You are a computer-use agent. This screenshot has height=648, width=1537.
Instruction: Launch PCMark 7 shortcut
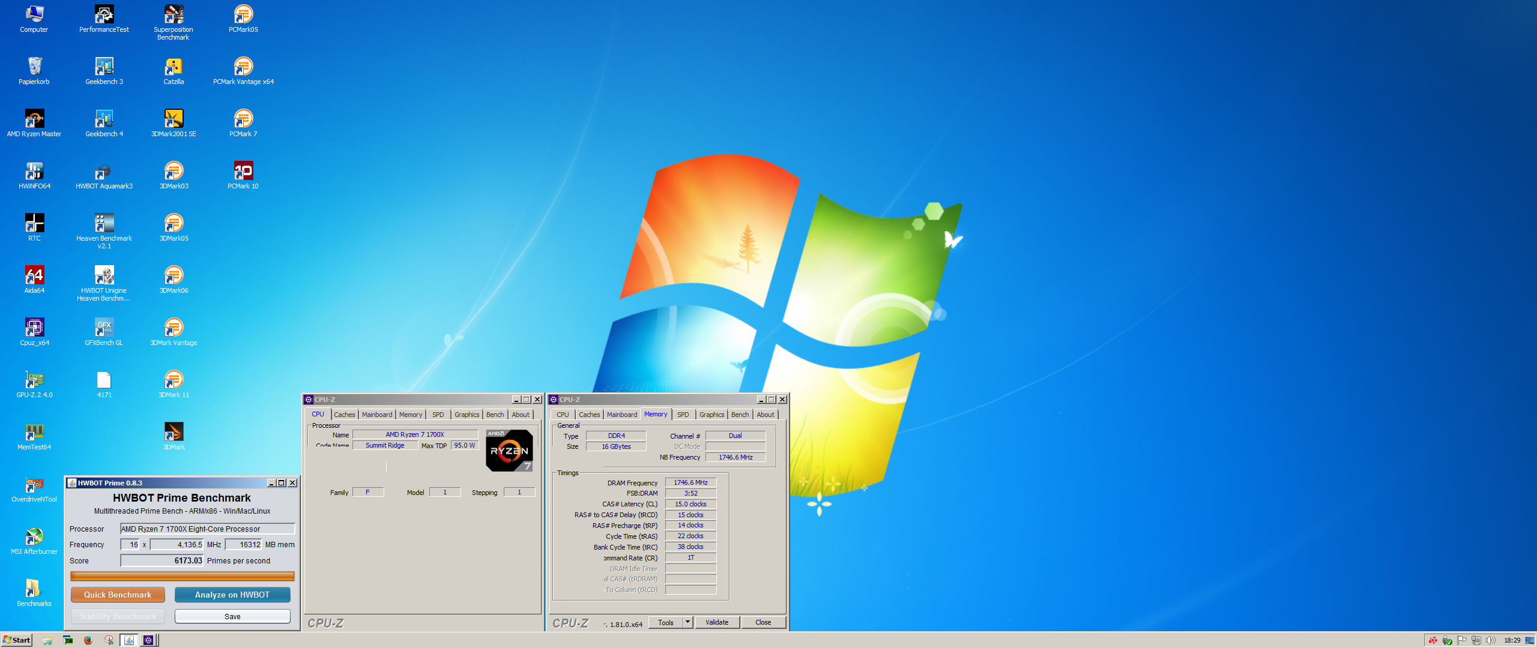243,123
